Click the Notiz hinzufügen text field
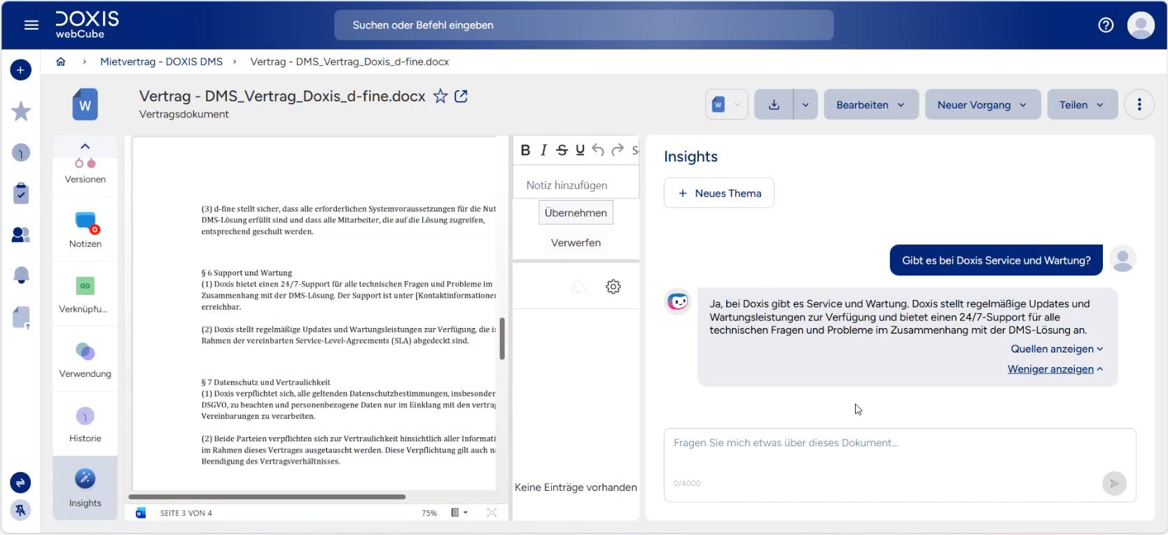 576,185
